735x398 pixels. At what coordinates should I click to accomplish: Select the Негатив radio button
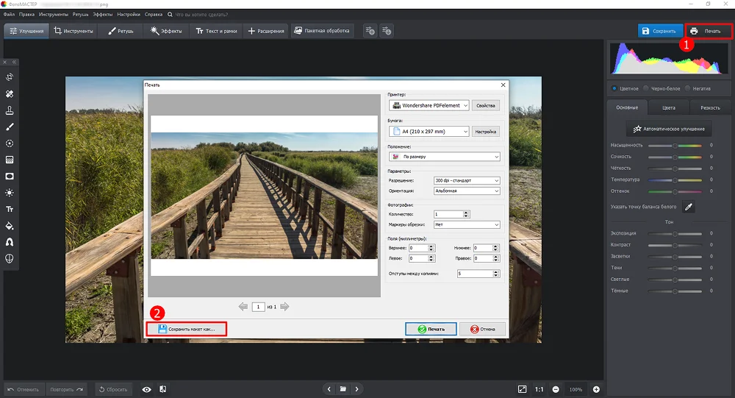pyautogui.click(x=687, y=88)
